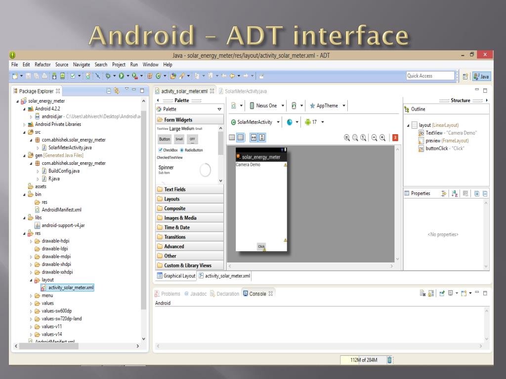Select preview (FrameLayout) in Outline

443,141
